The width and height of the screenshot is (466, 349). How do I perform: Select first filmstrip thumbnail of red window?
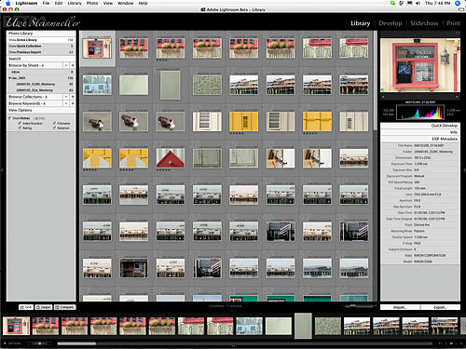(x=16, y=326)
